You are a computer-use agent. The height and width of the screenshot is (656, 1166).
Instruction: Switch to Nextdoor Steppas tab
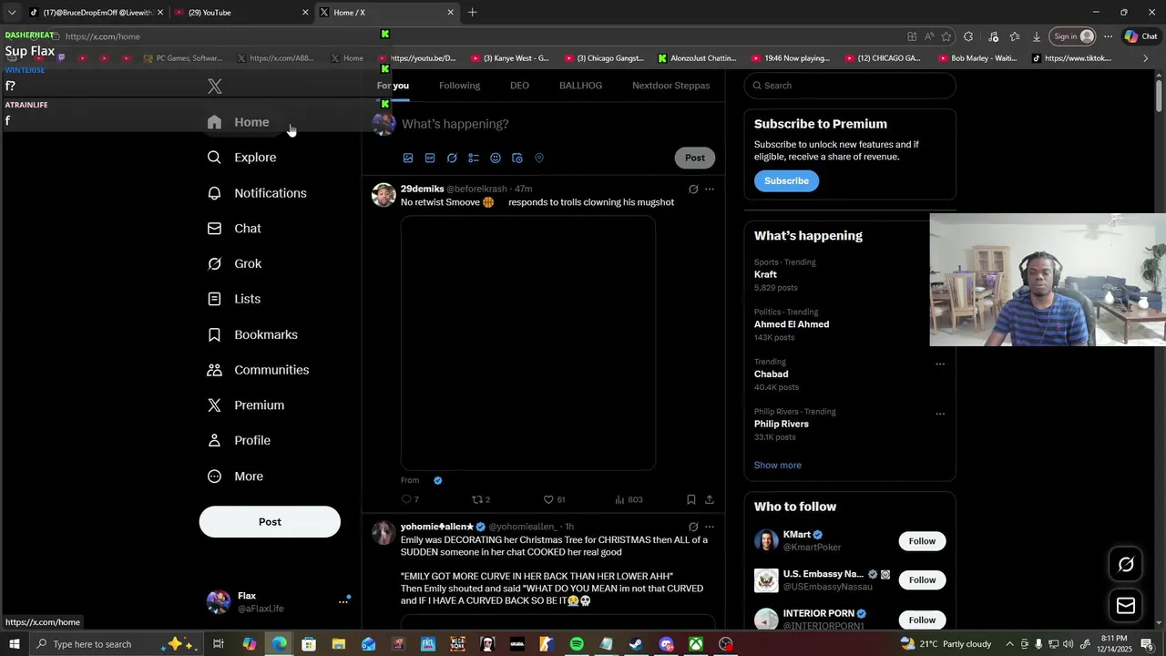tap(670, 86)
